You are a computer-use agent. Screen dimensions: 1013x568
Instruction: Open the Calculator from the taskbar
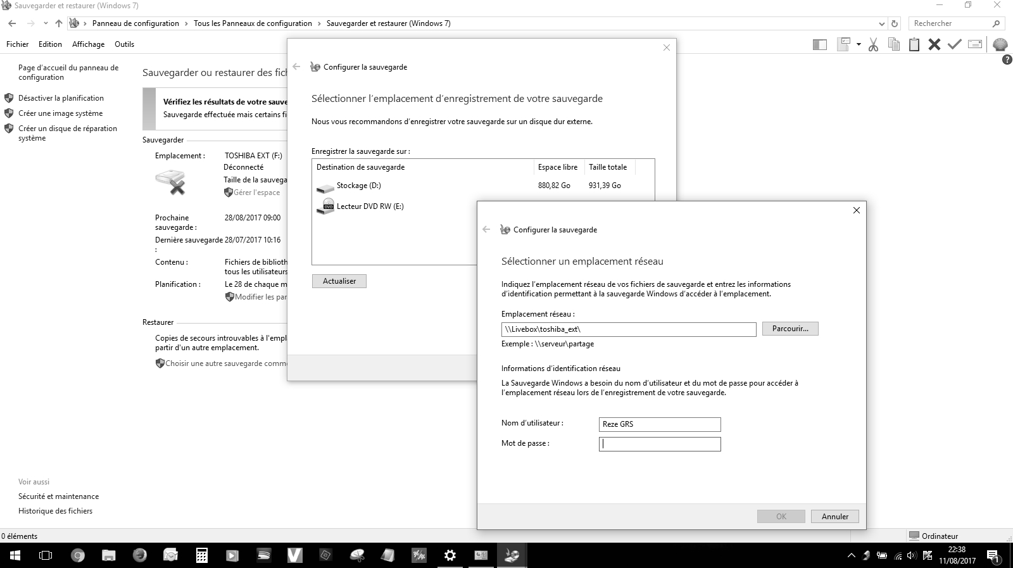point(202,555)
